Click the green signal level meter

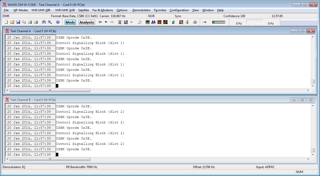coord(219,22)
